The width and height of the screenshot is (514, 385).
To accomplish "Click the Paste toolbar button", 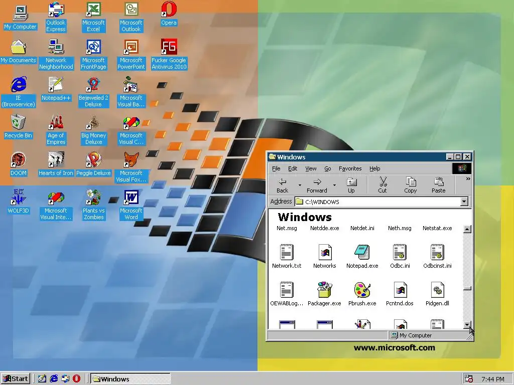I will [439, 185].
